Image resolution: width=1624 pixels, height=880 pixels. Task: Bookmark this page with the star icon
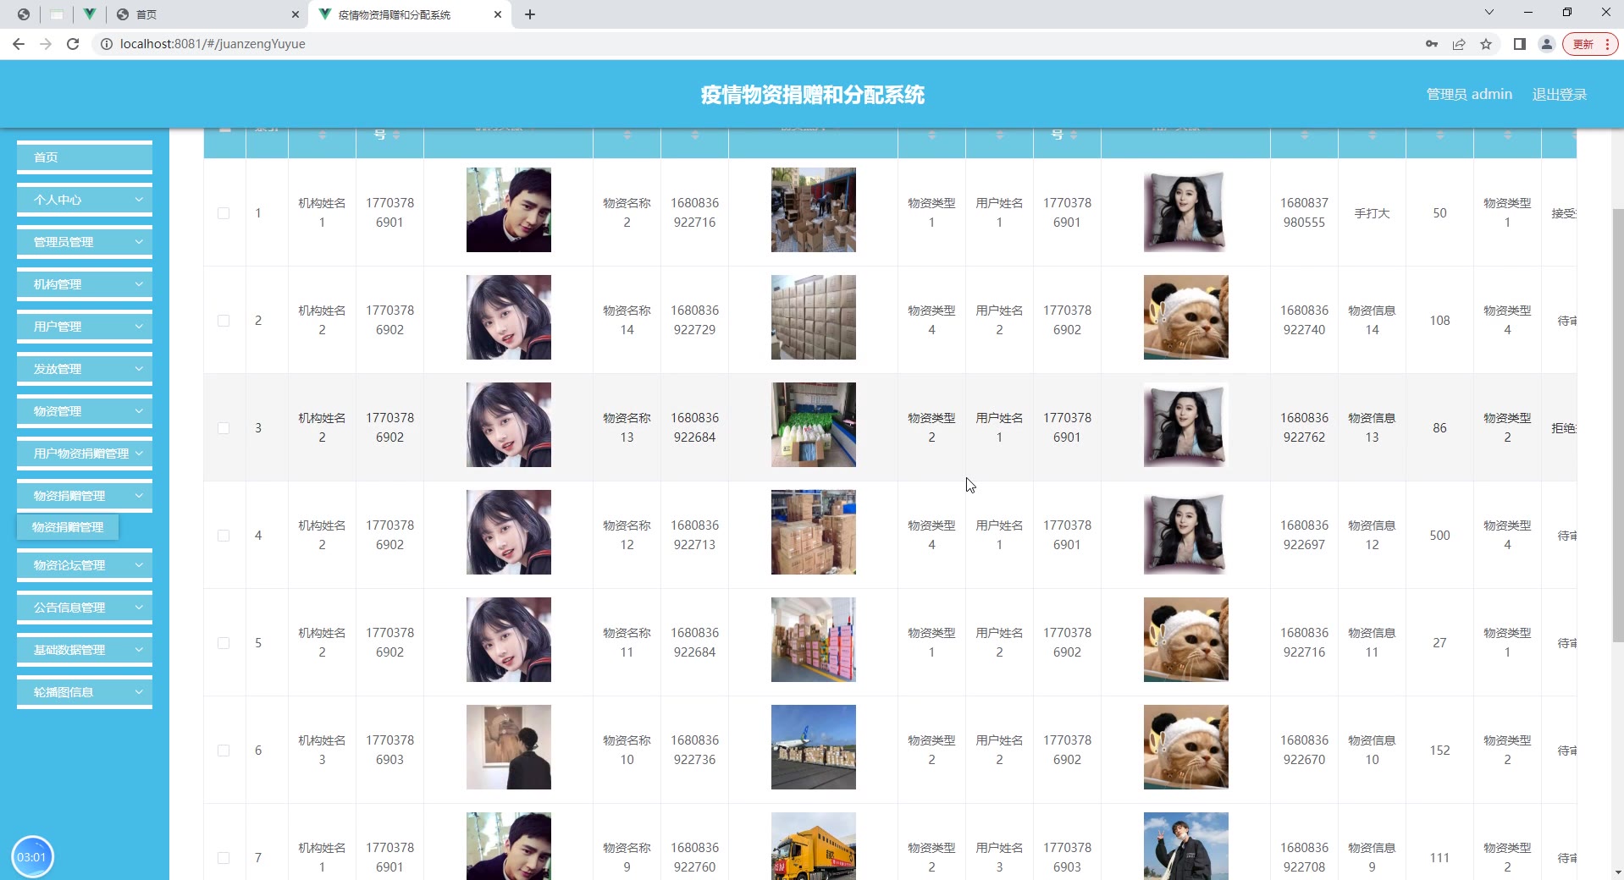coord(1486,44)
